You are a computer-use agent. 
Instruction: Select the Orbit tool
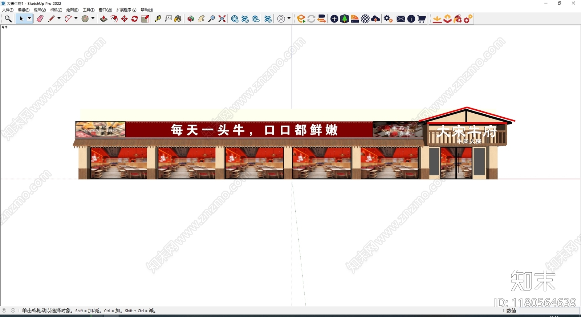(x=191, y=19)
